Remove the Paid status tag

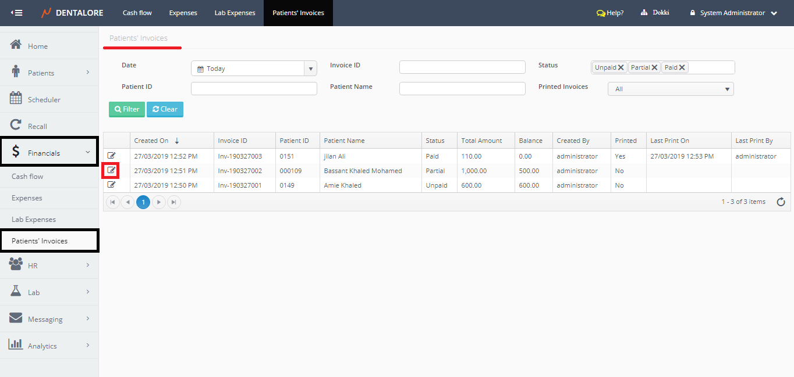(682, 67)
